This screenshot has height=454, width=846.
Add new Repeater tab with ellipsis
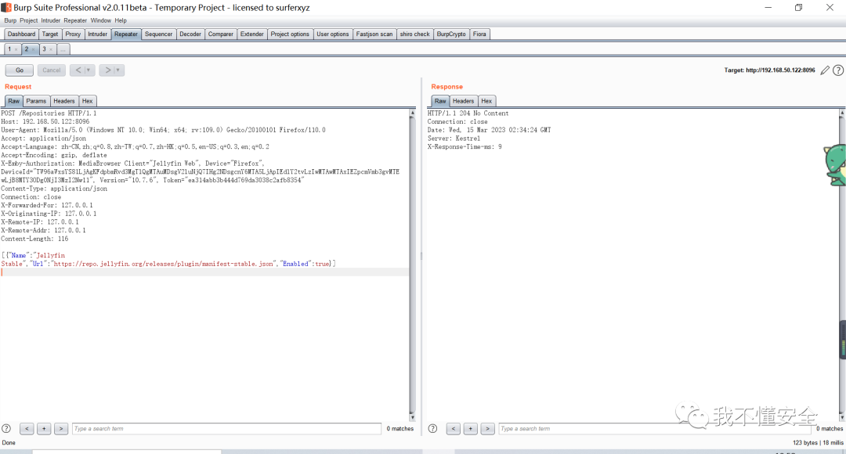click(x=63, y=49)
